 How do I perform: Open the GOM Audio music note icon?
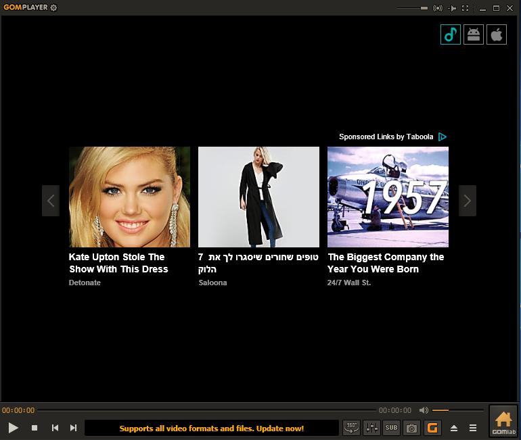point(450,34)
